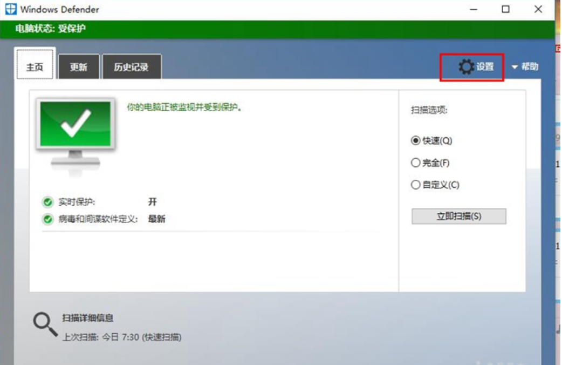
Task: Select the 完全(F) scan option
Action: pyautogui.click(x=430, y=163)
